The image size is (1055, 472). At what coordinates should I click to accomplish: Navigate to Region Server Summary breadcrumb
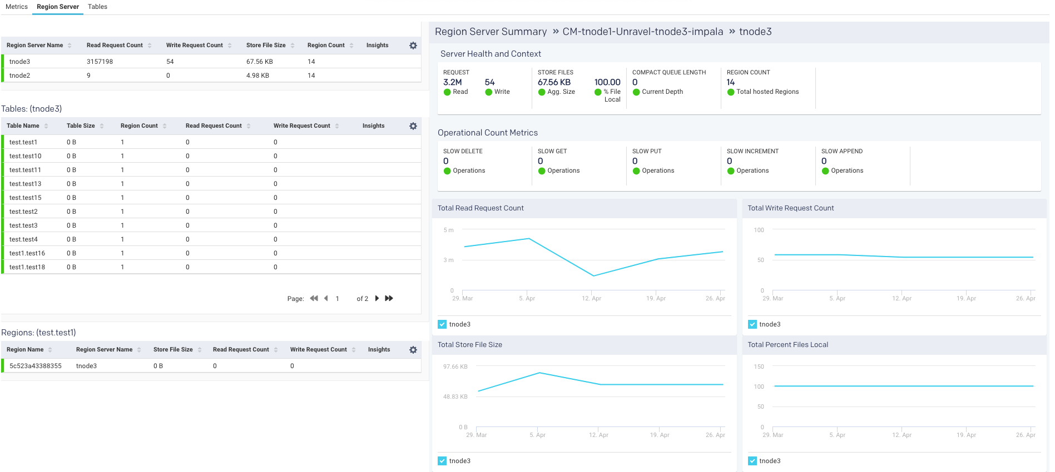click(491, 32)
